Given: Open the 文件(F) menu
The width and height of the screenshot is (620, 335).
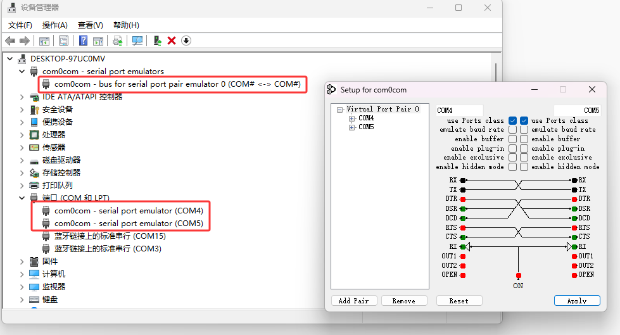Looking at the screenshot, I should (20, 25).
